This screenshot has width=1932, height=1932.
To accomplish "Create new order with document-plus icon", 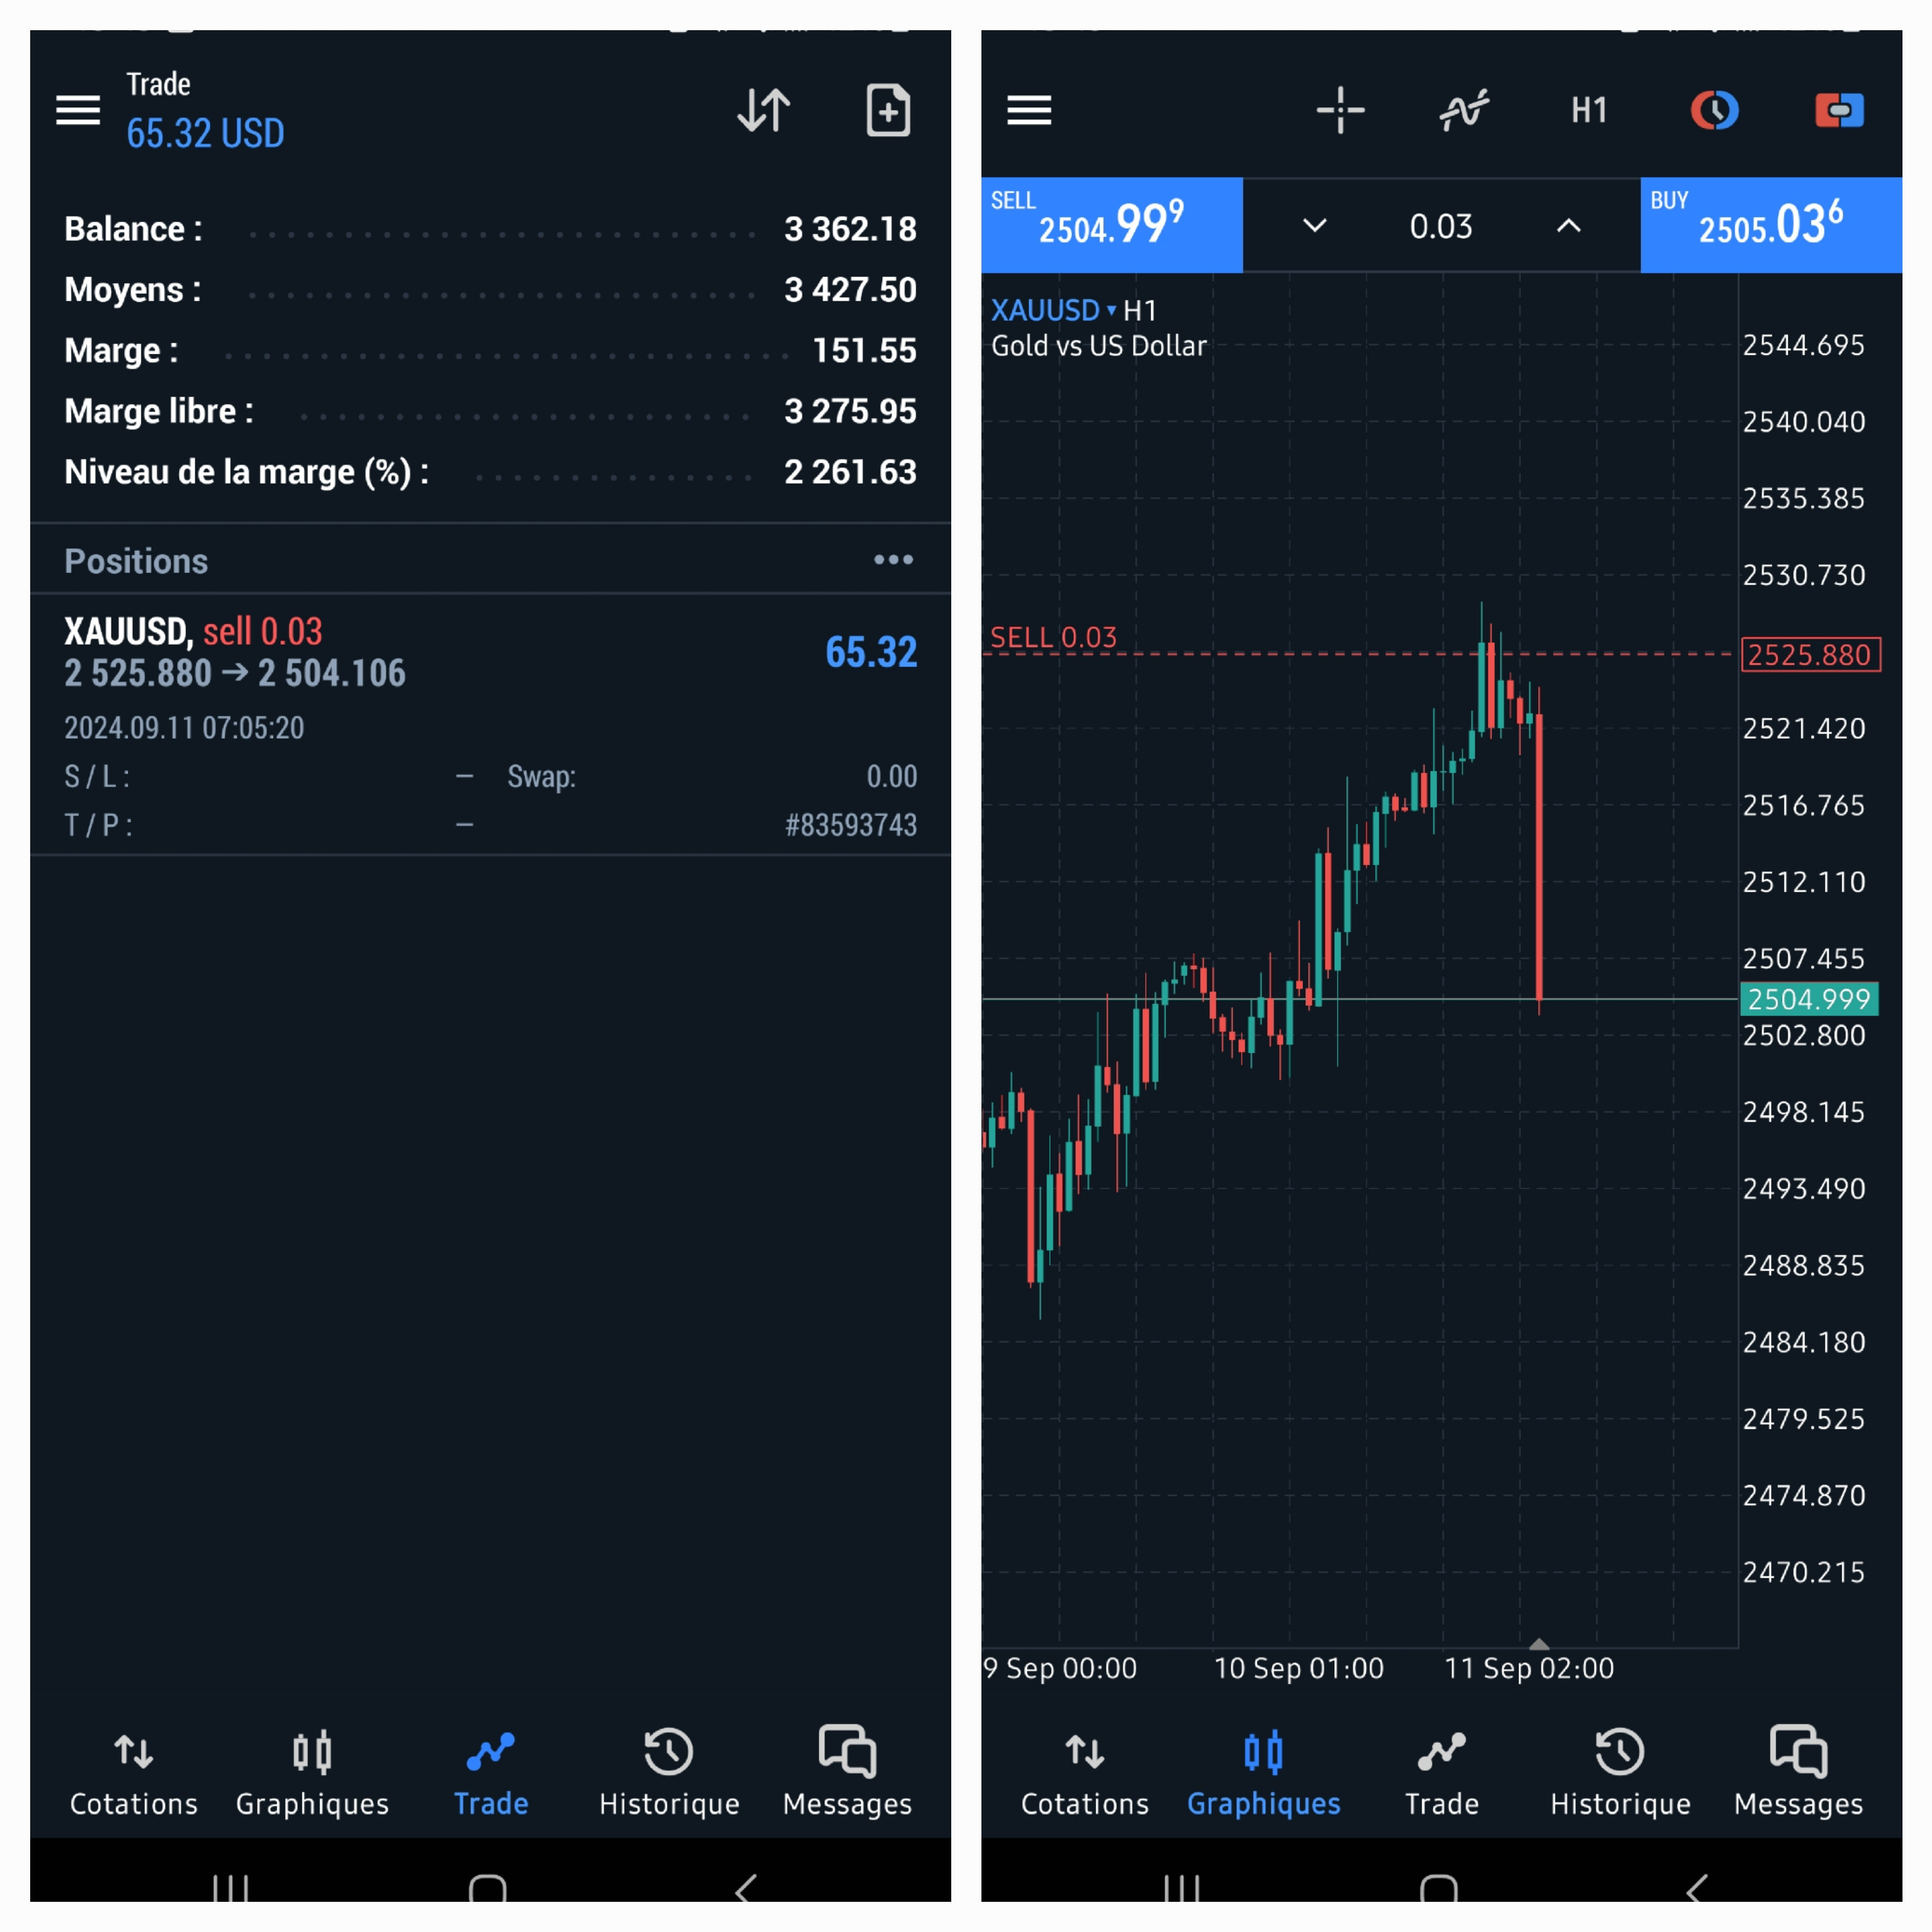I will (x=888, y=110).
